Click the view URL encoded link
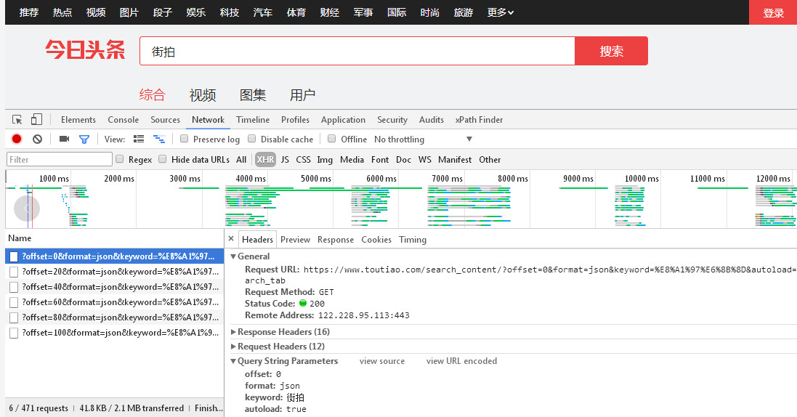The width and height of the screenshot is (797, 417). [x=461, y=361]
